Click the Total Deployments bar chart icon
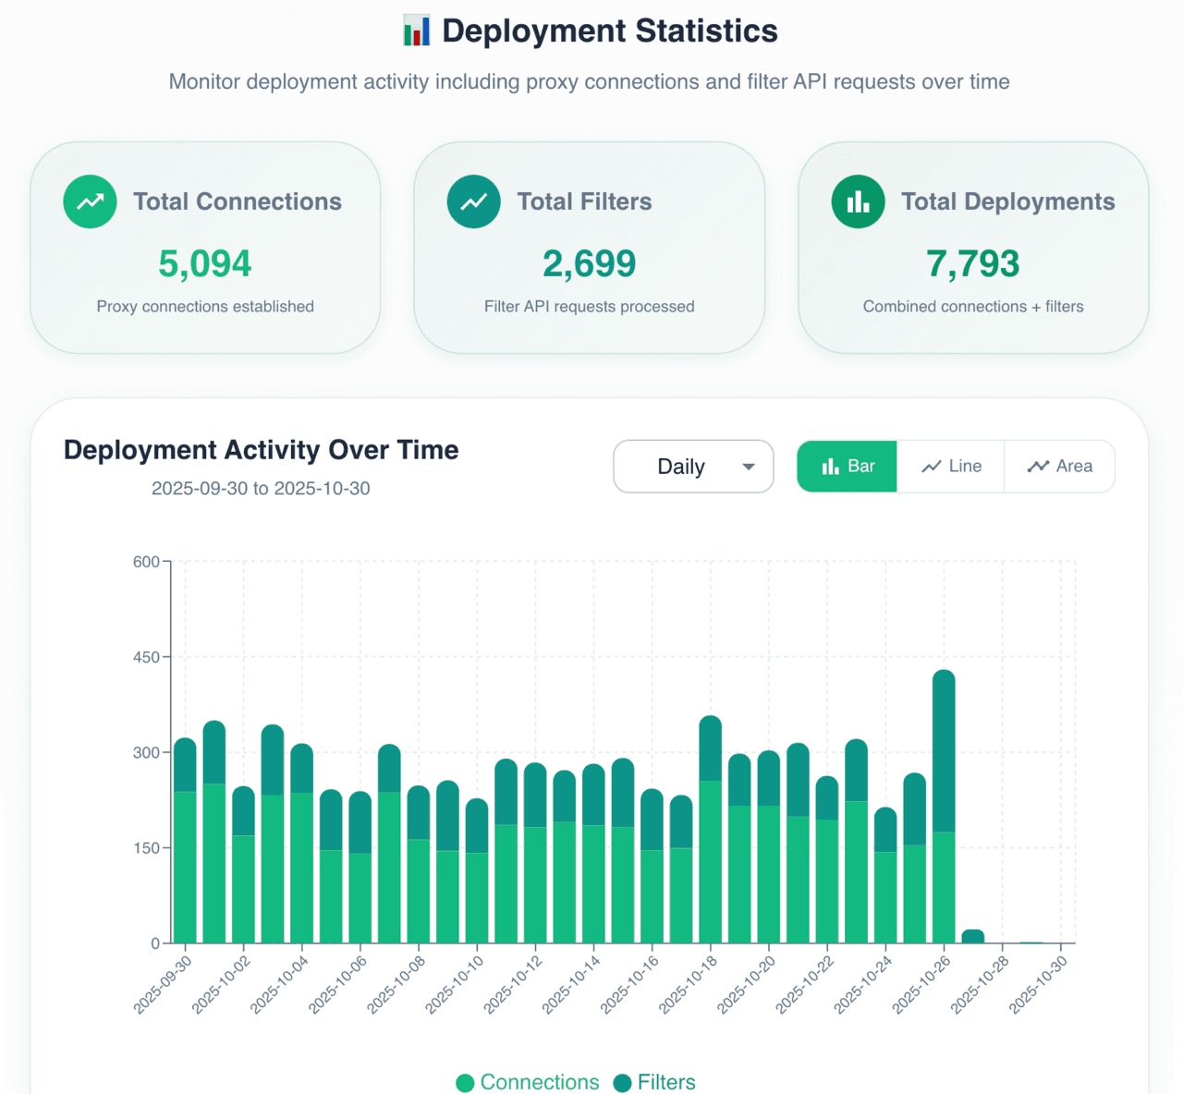Viewport: 1183px width, 1094px height. coord(858,201)
